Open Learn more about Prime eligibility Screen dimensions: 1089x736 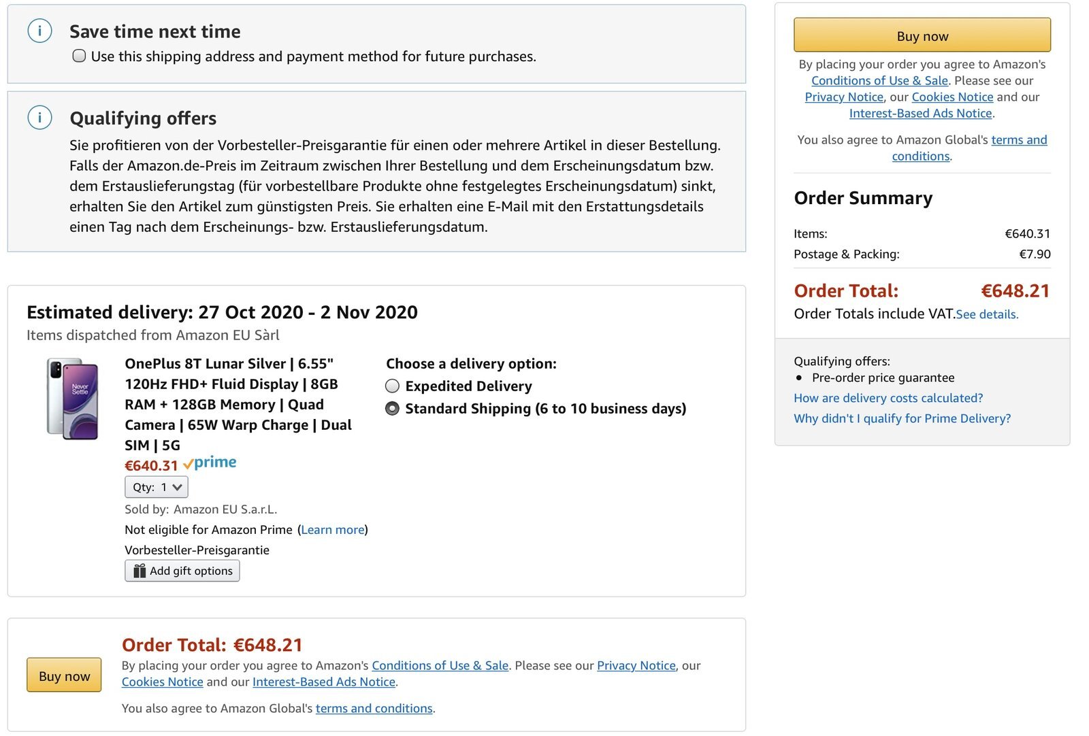tap(333, 530)
